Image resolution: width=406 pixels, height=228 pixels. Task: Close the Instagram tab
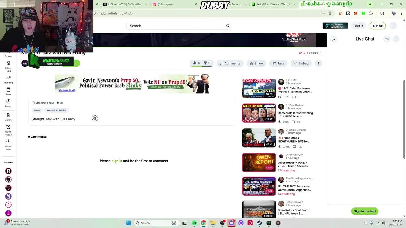point(196,4)
